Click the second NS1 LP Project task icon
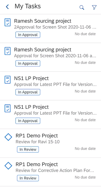The width and height of the screenshot is (101, 187). pos(8,108)
